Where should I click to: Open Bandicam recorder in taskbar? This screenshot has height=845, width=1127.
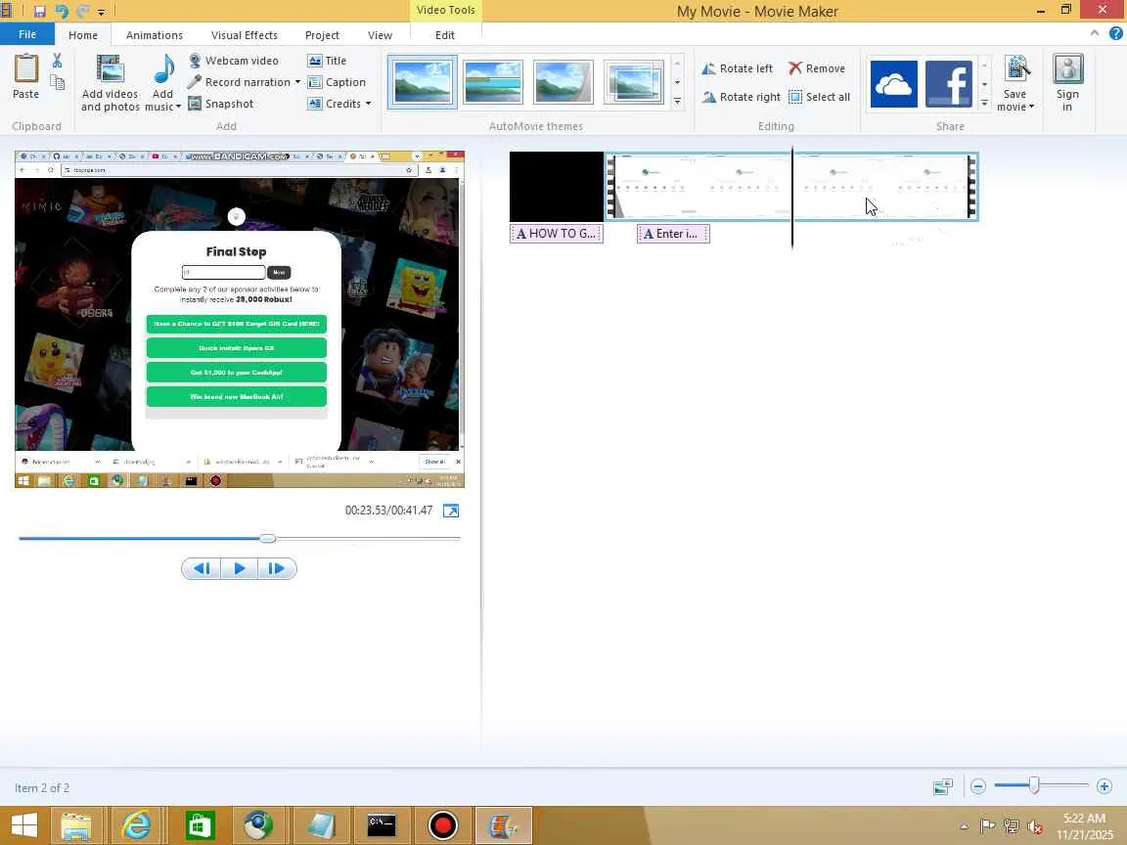coord(443,824)
